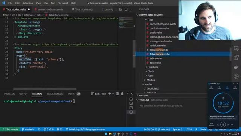Open Pomatez Config tab

[219, 88]
